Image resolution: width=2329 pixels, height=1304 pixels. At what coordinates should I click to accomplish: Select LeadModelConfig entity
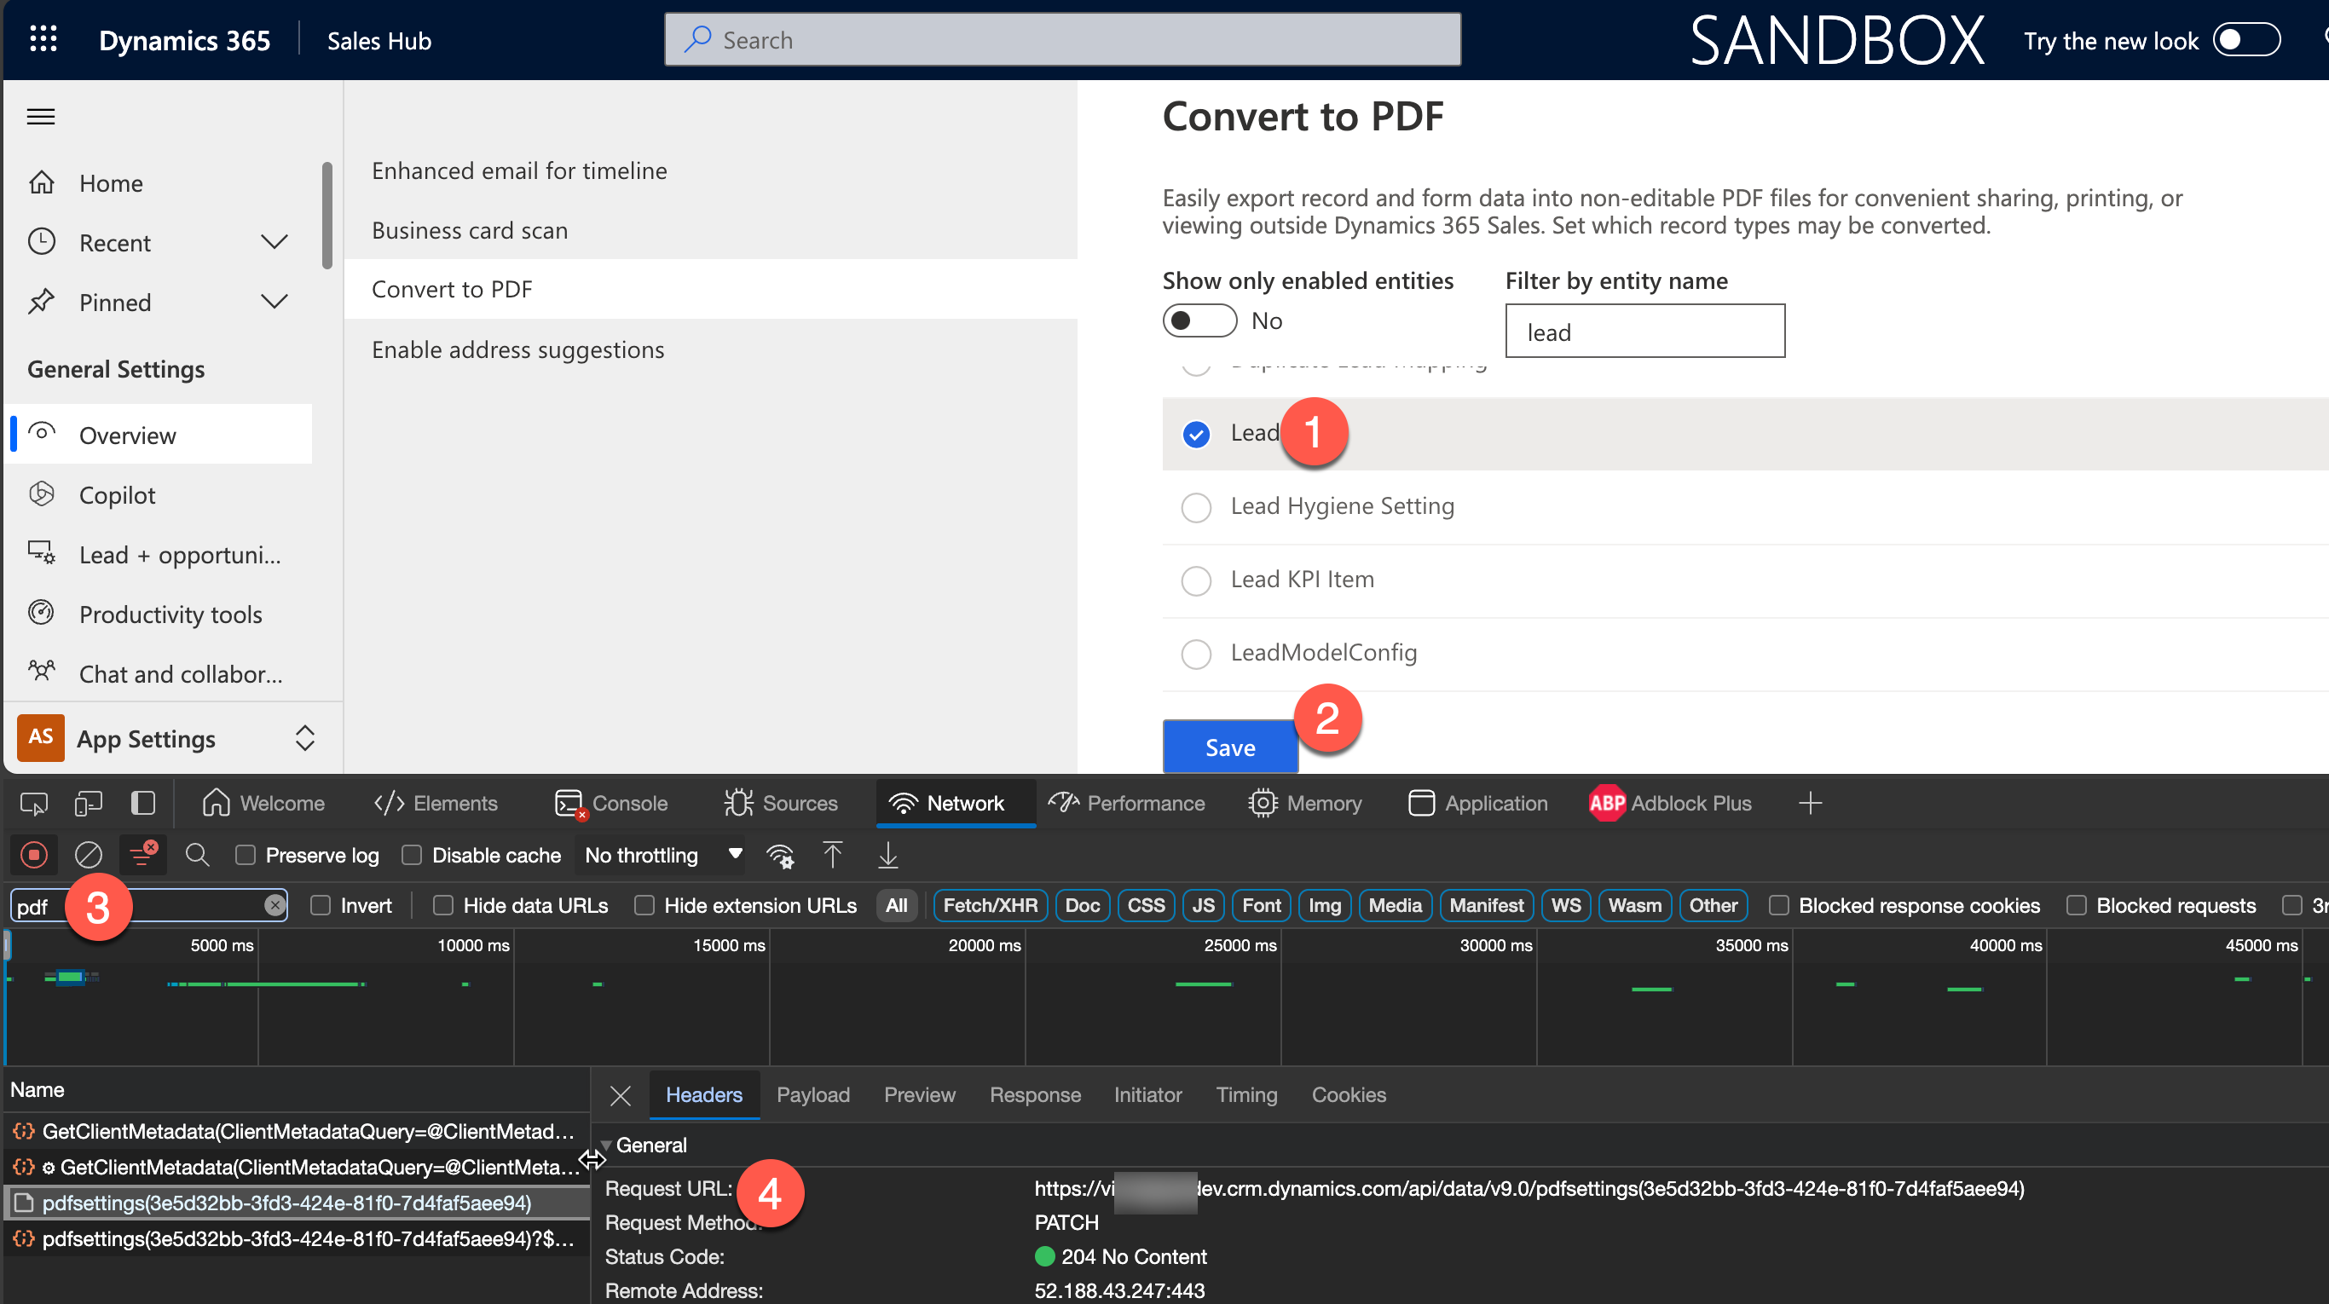click(x=1196, y=655)
